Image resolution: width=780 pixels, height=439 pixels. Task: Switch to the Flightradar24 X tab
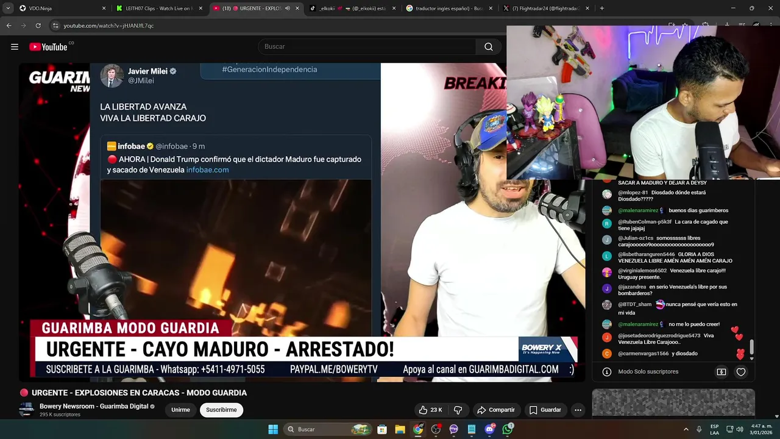tap(546, 9)
